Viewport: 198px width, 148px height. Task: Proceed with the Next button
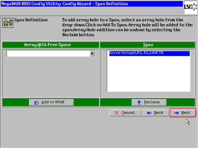pos(183,113)
